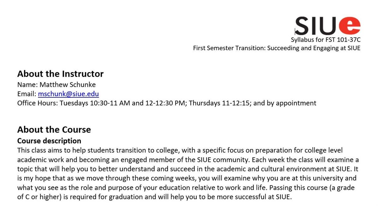Click the 'First Semester Transition' subtitle line

276,48
